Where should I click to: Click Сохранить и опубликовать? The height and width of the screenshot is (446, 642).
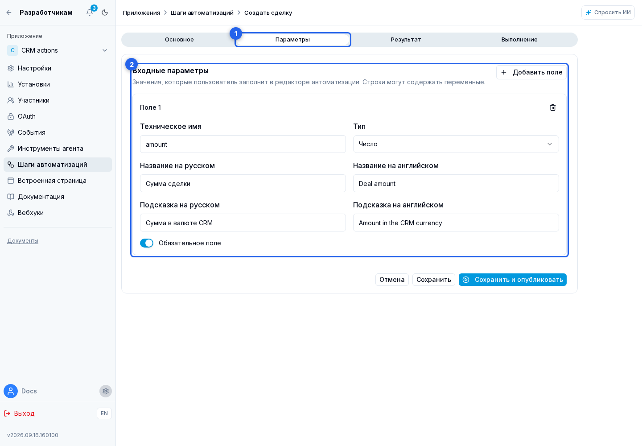pos(513,280)
